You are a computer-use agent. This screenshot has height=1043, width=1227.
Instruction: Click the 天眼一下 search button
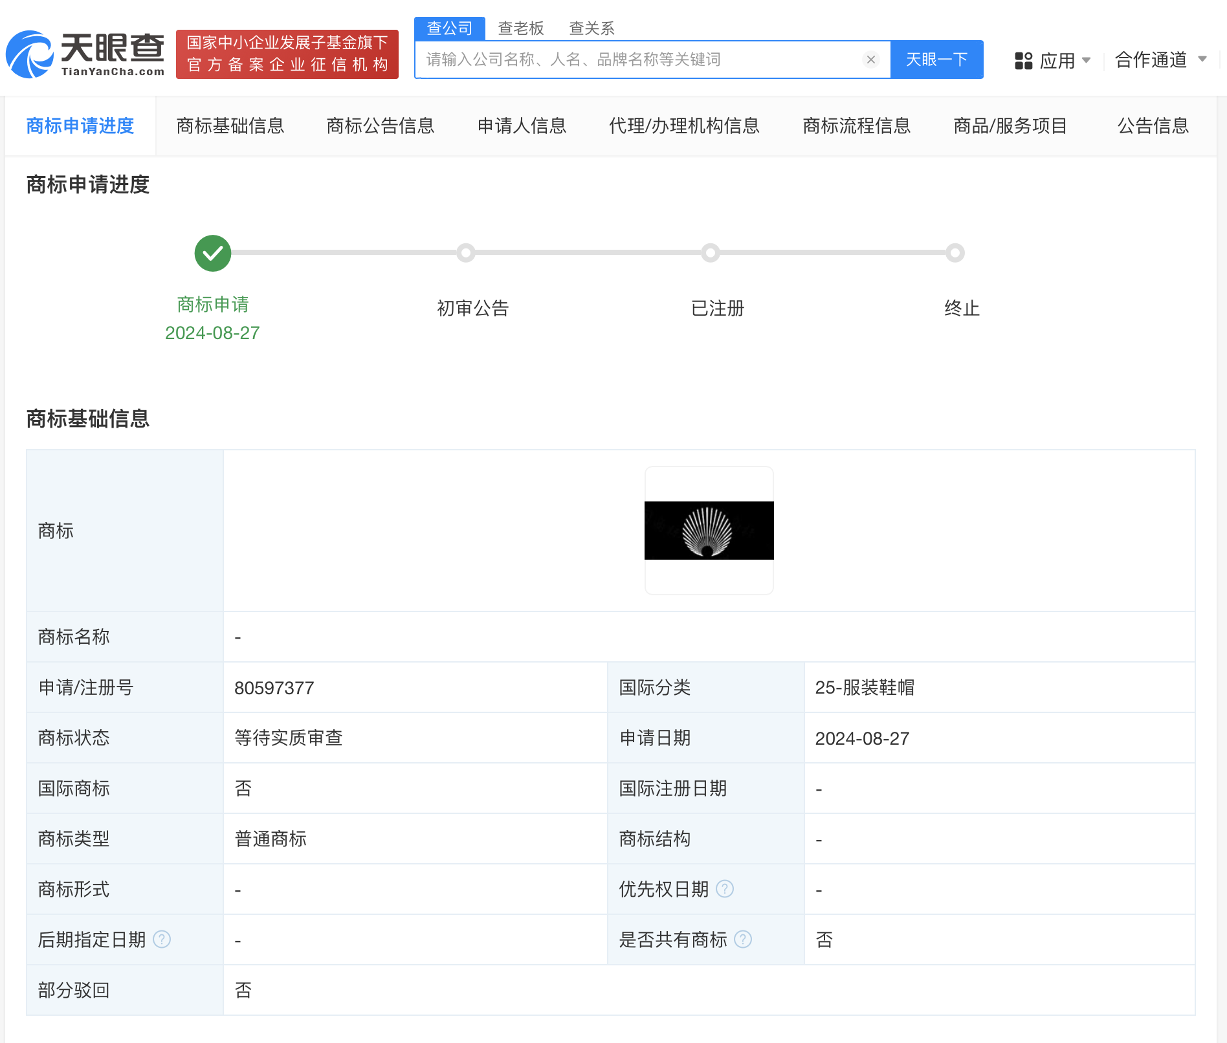[936, 60]
